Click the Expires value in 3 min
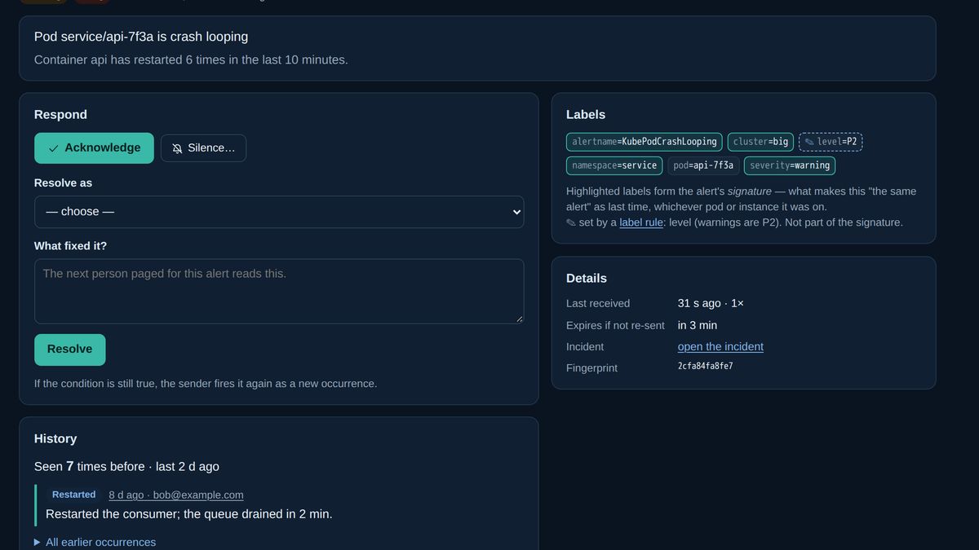 pos(698,325)
